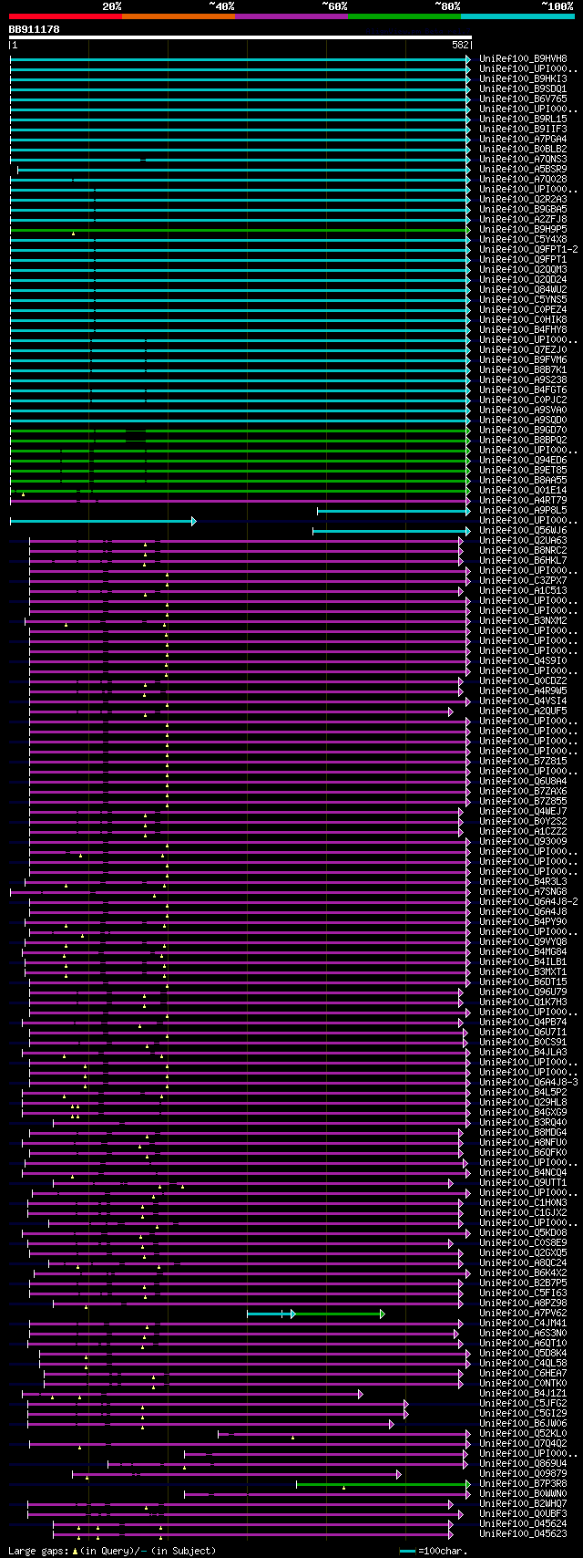The image size is (583, 1558).
Task: Select the UniRef100_B7Z815 label
Action: click(523, 761)
